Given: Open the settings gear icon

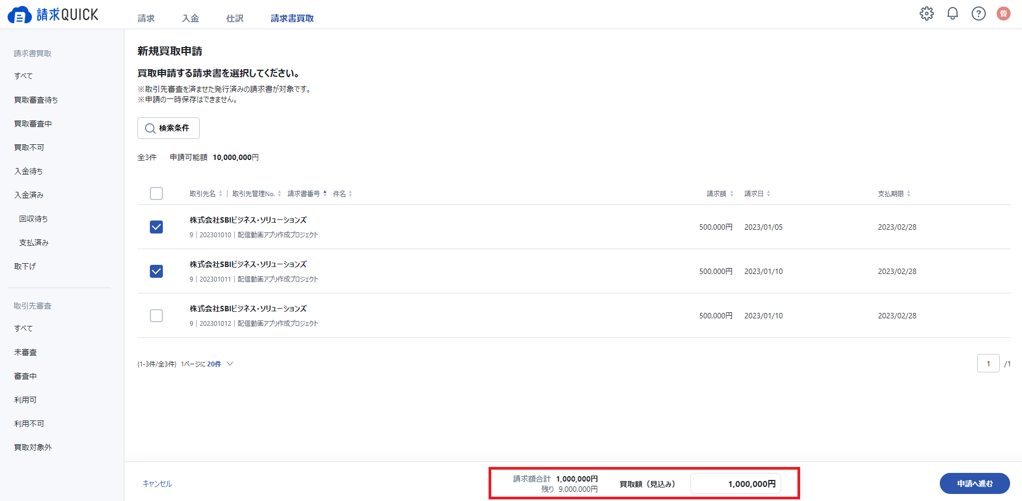Looking at the screenshot, I should pos(927,14).
